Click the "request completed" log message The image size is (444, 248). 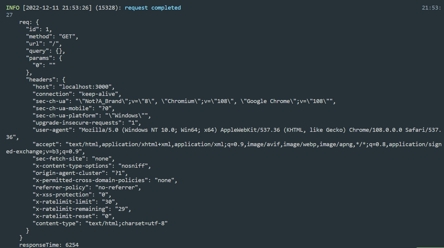pyautogui.click(x=153, y=8)
